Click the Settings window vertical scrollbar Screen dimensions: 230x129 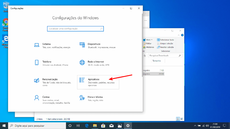pyautogui.click(x=142, y=45)
